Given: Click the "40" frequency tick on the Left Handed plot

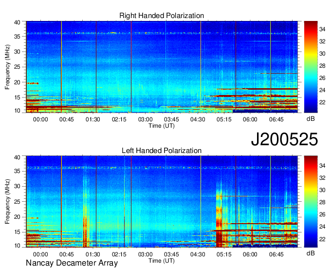Looking at the screenshot, I should click(17, 157).
